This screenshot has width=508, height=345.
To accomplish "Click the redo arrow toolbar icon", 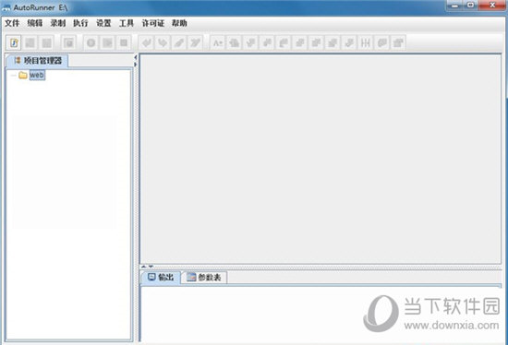I will (163, 42).
